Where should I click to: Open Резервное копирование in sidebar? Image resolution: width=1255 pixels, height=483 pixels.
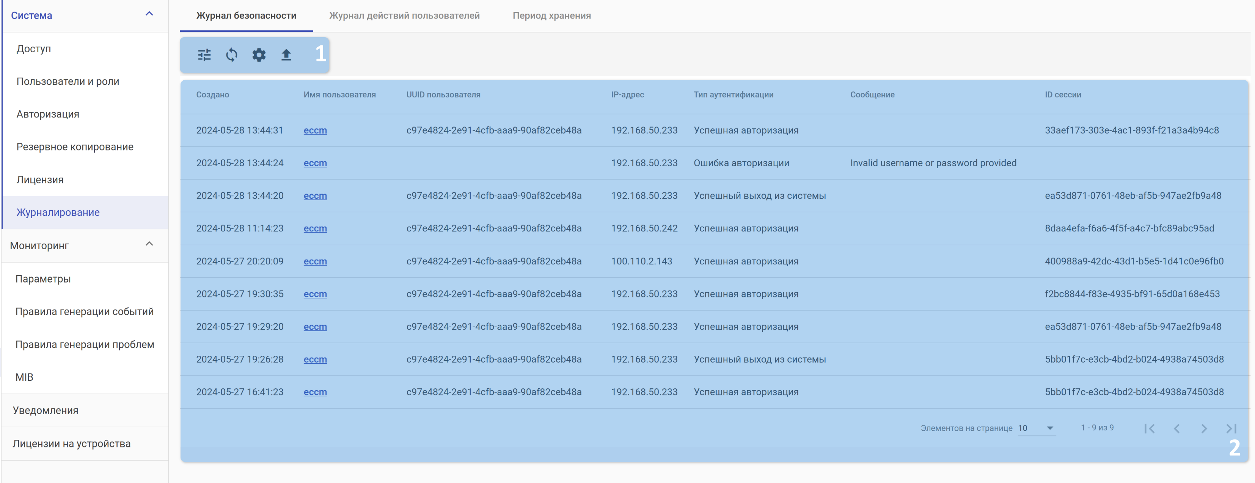coord(75,147)
